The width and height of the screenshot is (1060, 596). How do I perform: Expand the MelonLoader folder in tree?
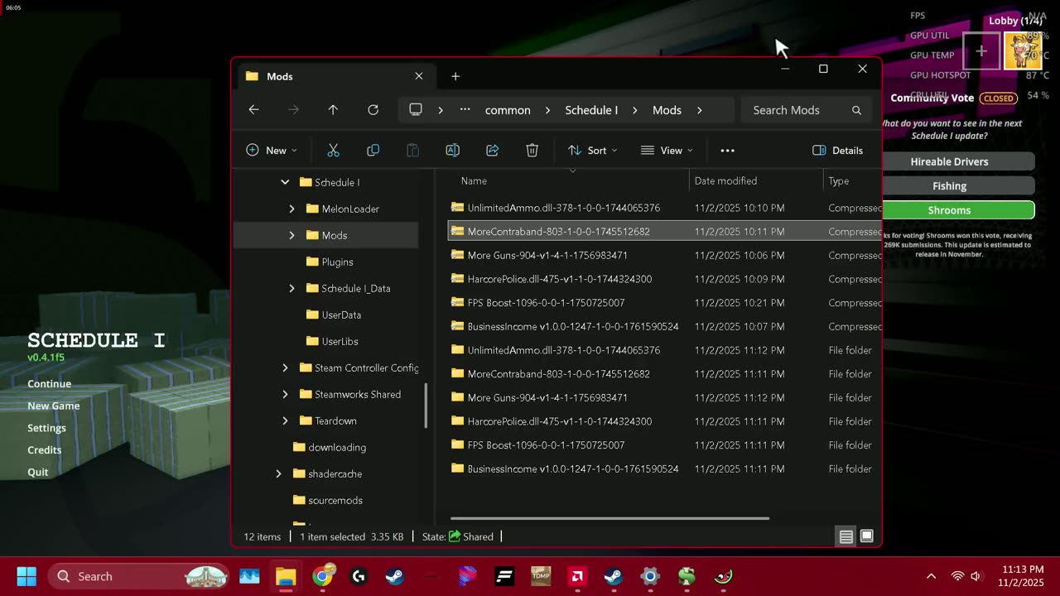pos(291,209)
